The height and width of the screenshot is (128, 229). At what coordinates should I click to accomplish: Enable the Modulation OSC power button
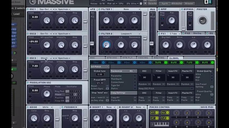click(28, 83)
